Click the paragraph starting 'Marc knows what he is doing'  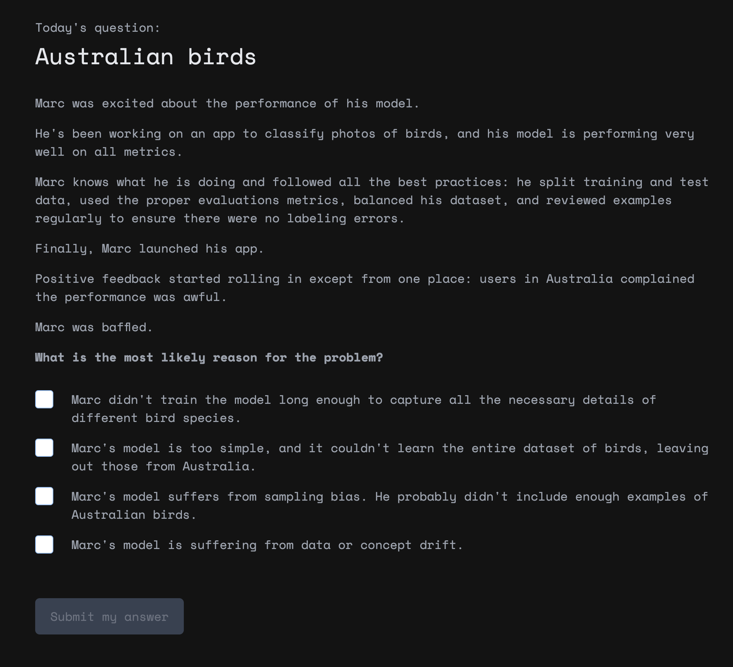point(372,200)
